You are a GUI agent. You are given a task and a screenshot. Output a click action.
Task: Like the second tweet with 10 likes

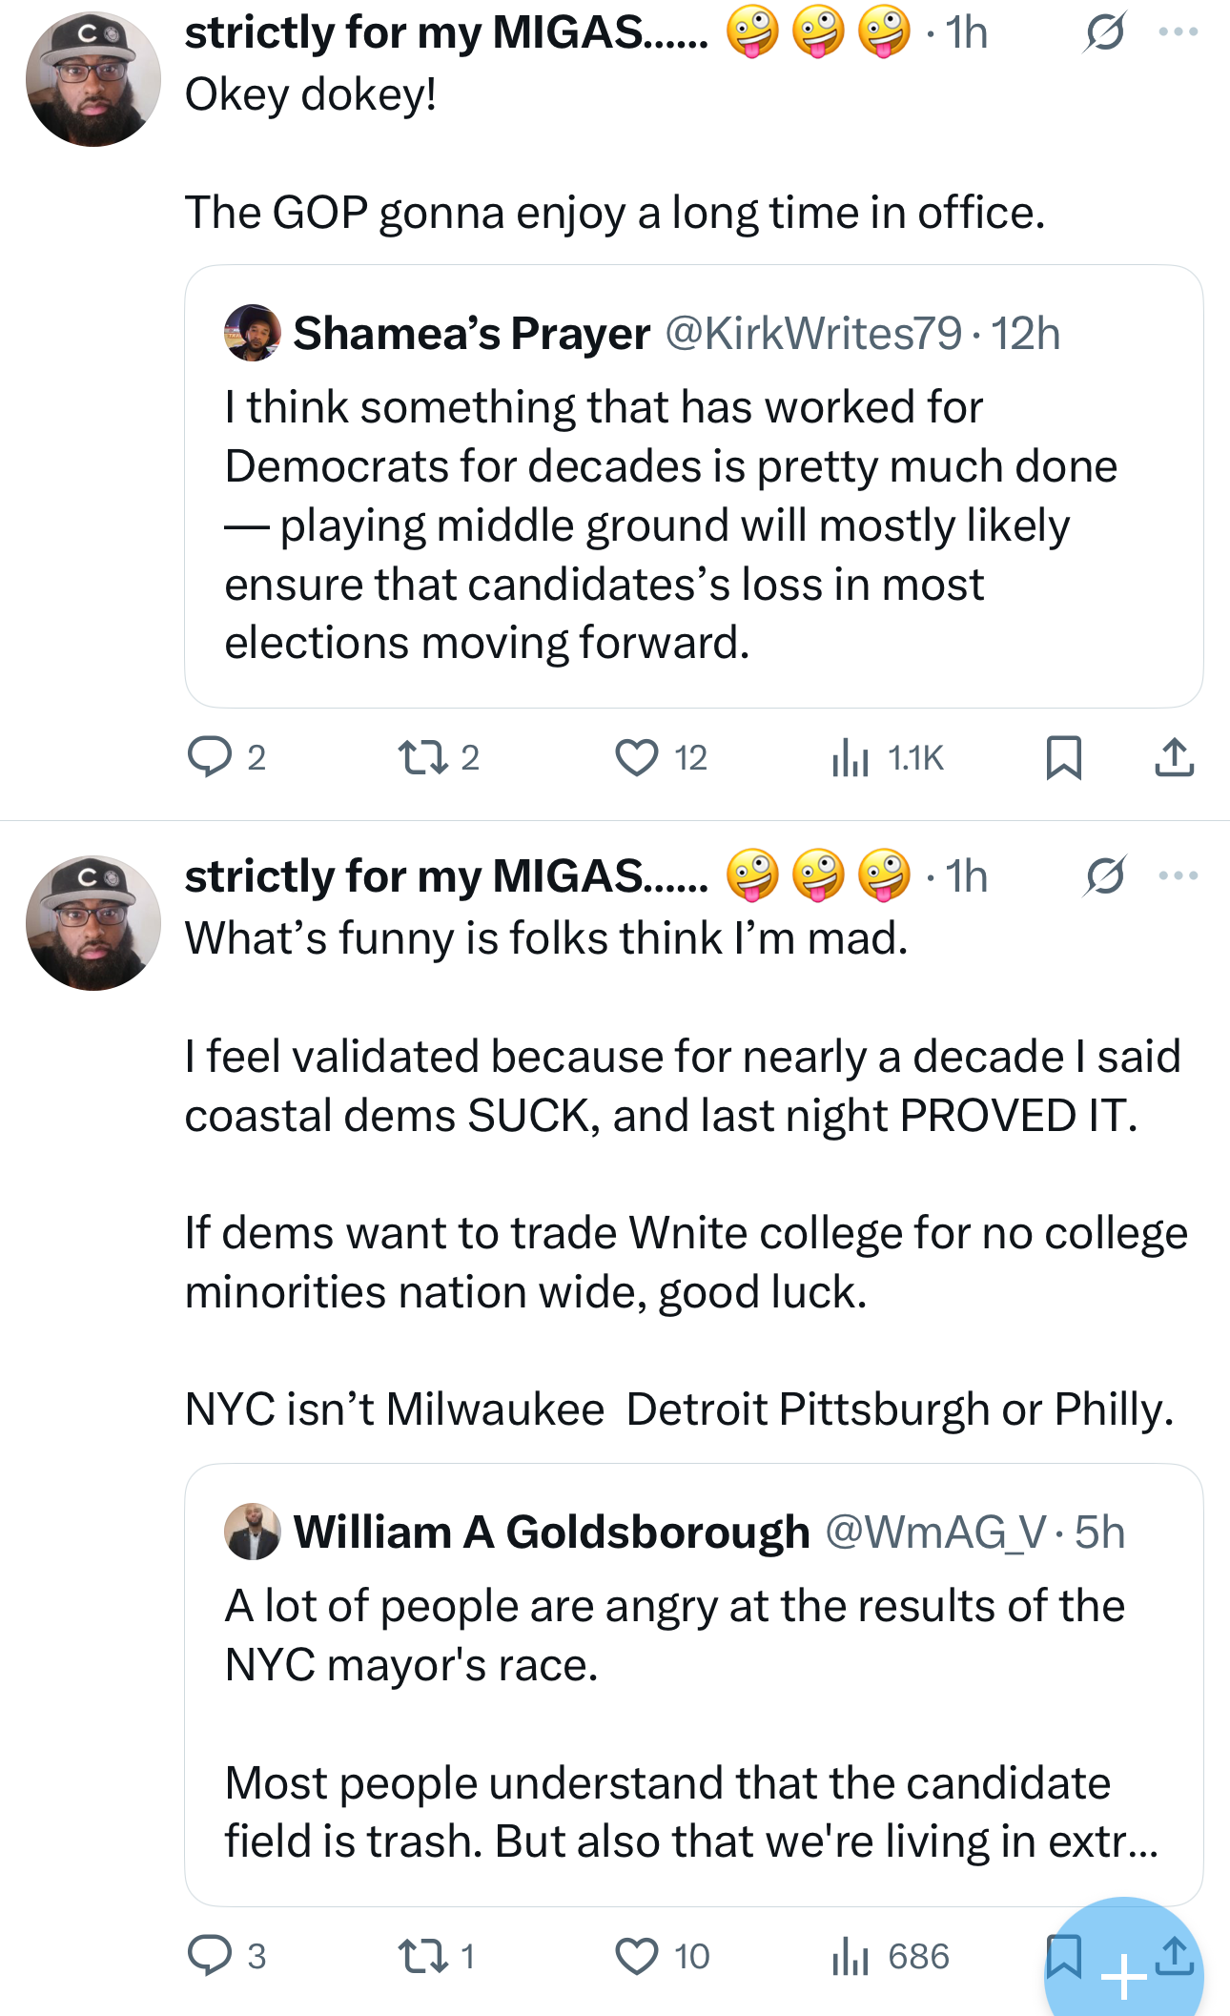coord(636,1956)
